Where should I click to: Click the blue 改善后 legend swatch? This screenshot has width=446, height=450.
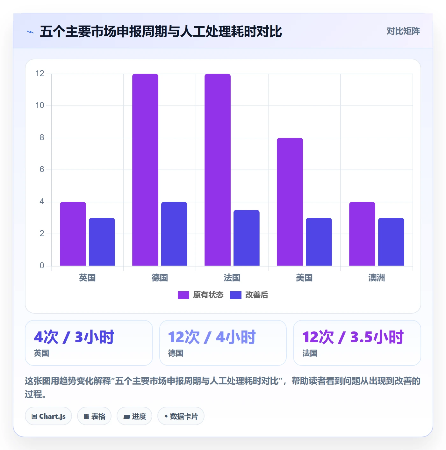236,295
